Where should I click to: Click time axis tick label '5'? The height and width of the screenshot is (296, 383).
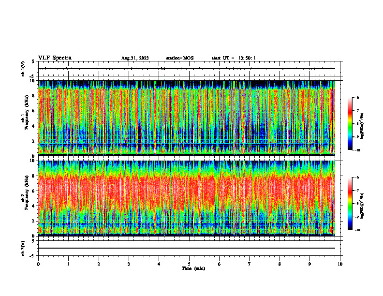189,264
